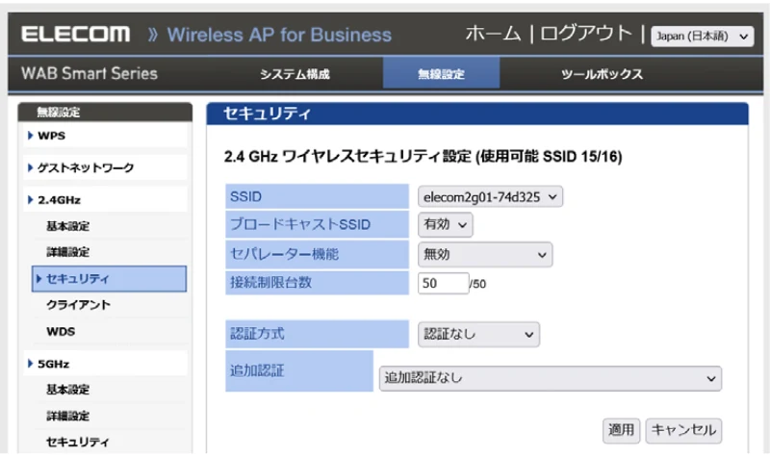Open 基本設定 under 5GHz
Image resolution: width=770 pixels, height=457 pixels.
click(68, 390)
